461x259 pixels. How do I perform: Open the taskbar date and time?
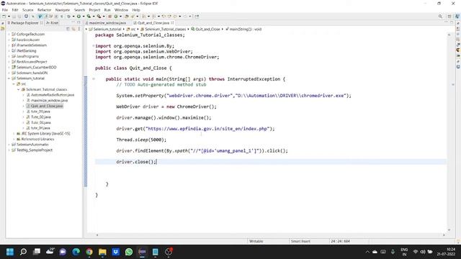pyautogui.click(x=446, y=252)
